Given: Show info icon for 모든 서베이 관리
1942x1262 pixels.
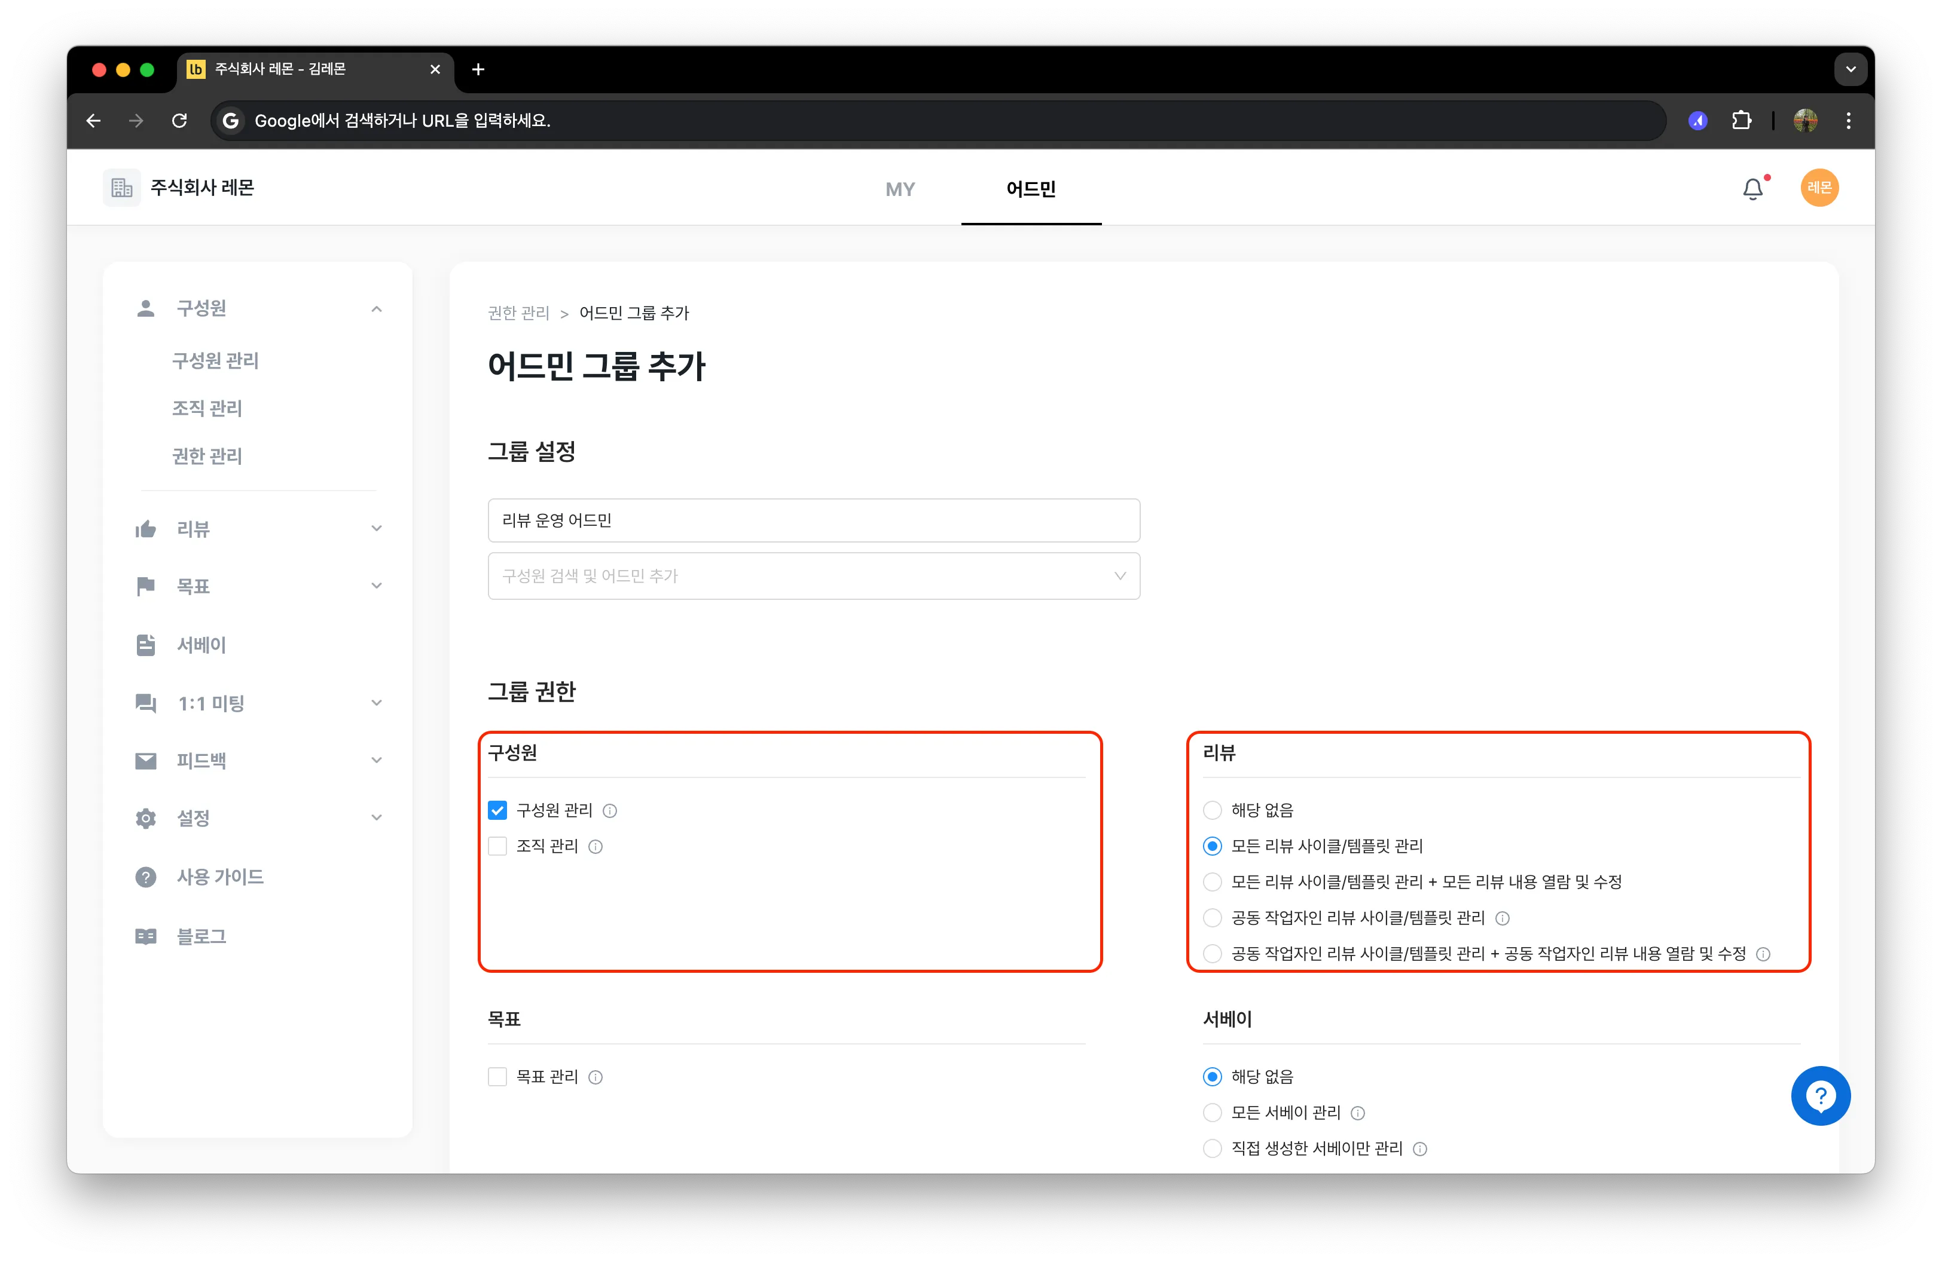Looking at the screenshot, I should click(x=1358, y=1113).
